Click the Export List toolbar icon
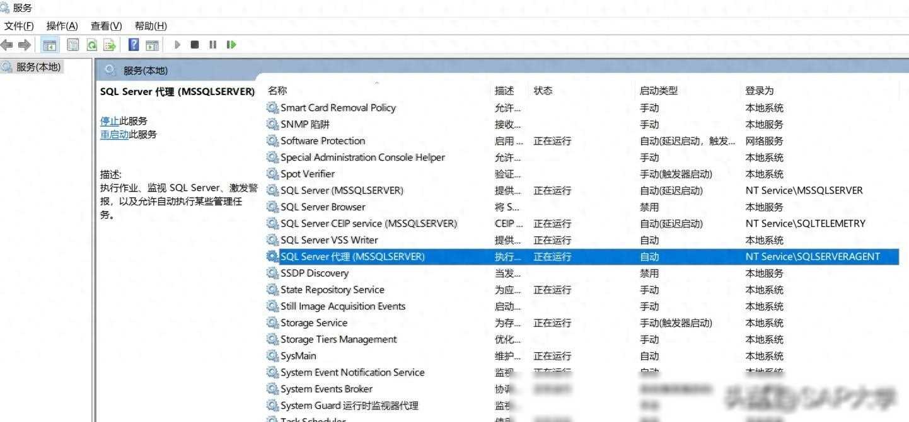Viewport: 909px width, 422px height. coord(110,45)
